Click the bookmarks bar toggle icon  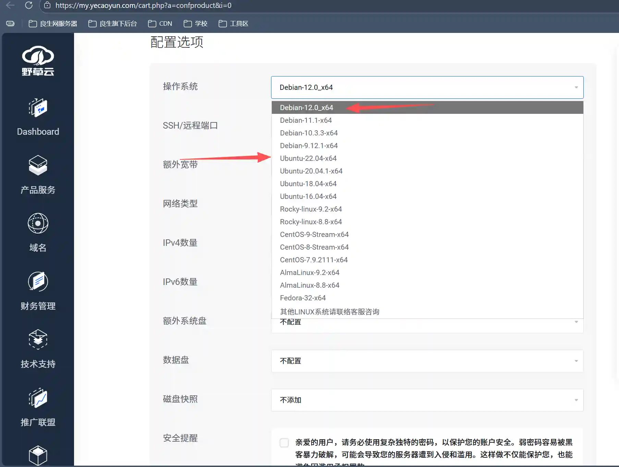[x=10, y=24]
